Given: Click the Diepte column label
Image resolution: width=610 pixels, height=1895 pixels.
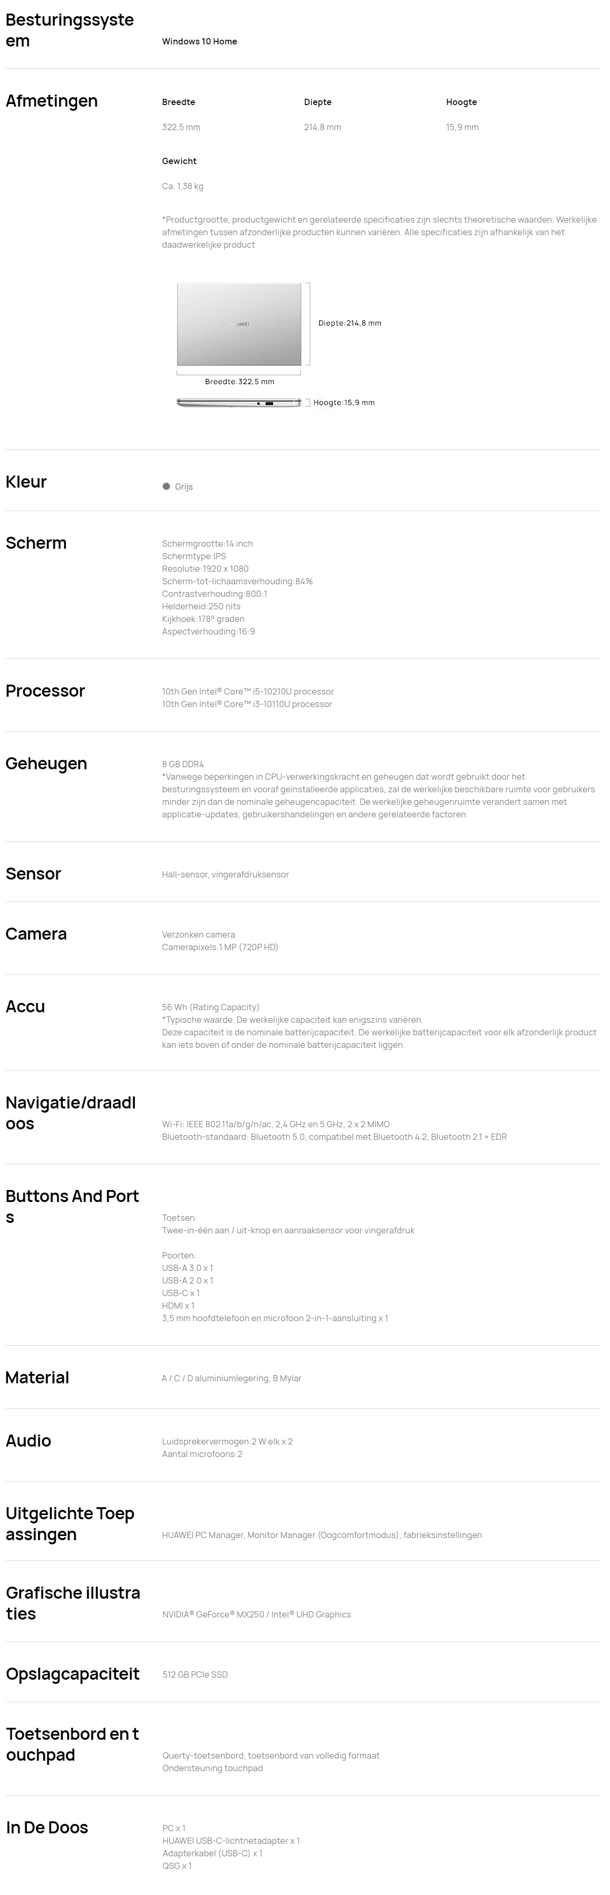Looking at the screenshot, I should click(x=318, y=102).
